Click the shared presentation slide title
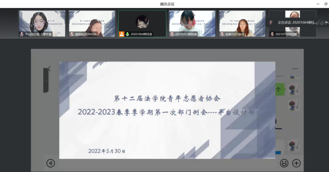329x172 pixels. point(166,98)
